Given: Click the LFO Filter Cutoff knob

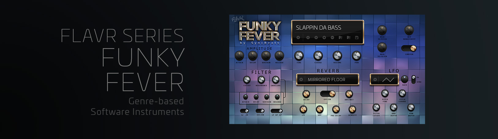Looking at the screenshot, I should [x=376, y=108].
